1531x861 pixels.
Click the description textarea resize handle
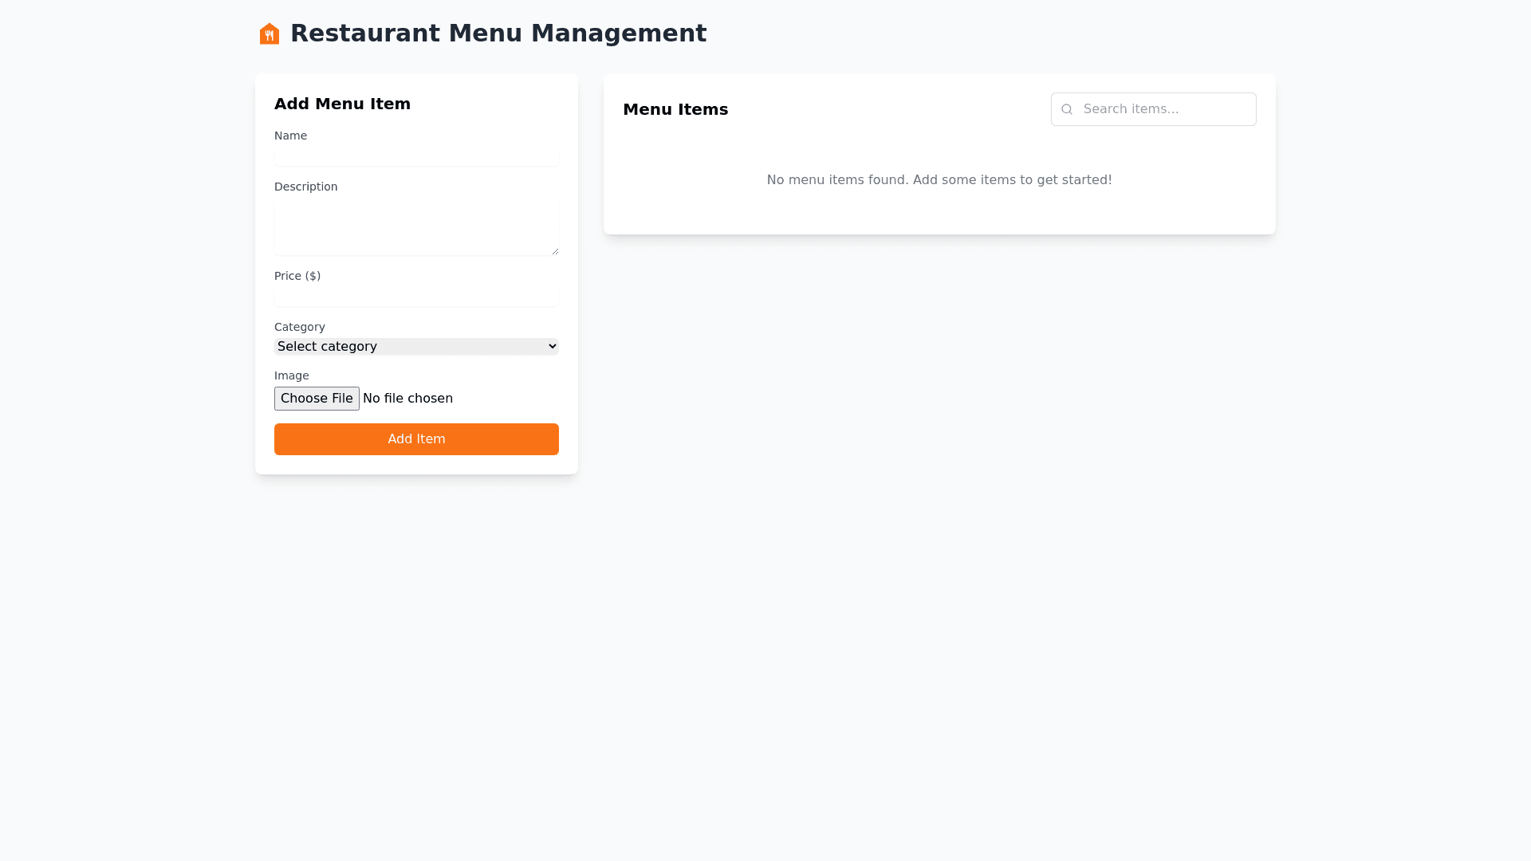point(555,251)
